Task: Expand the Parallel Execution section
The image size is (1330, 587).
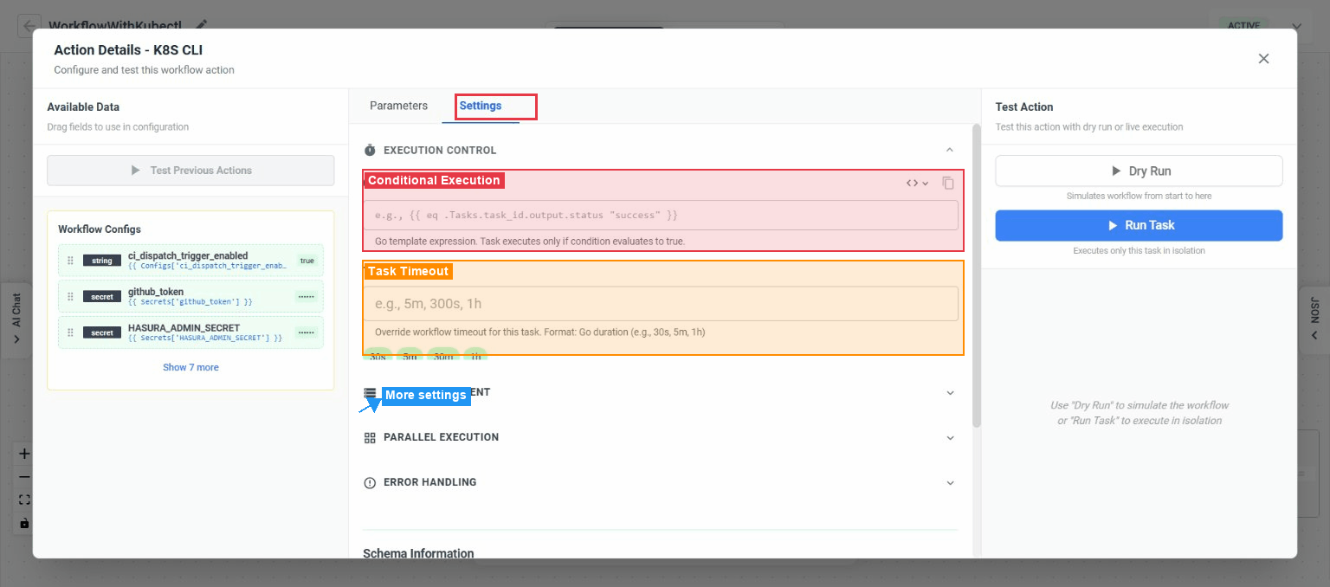Action: click(x=950, y=437)
